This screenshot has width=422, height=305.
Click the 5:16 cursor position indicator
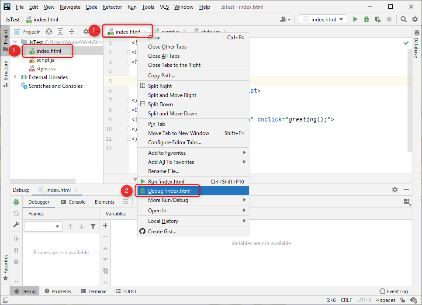pos(331,300)
